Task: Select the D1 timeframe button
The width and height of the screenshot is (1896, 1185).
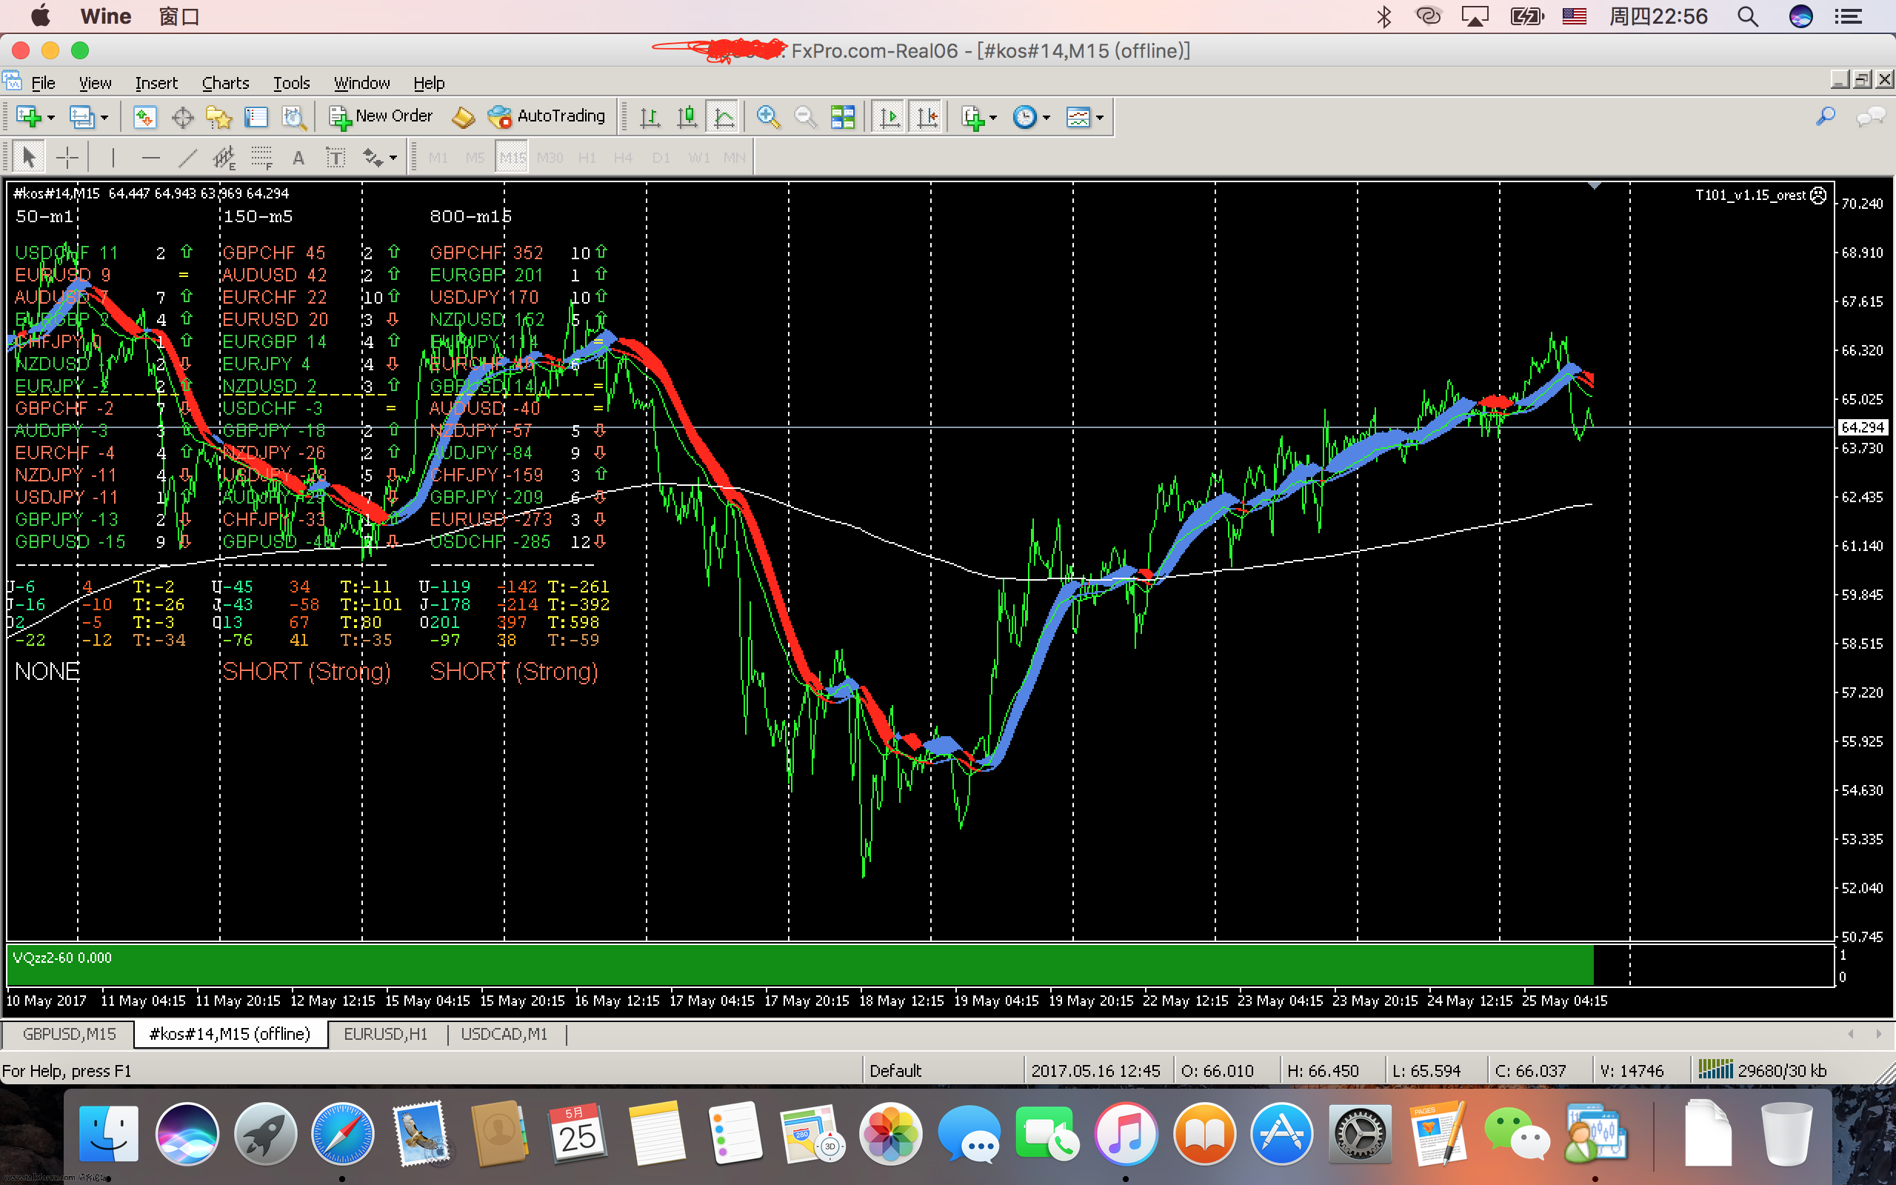Action: 661,158
